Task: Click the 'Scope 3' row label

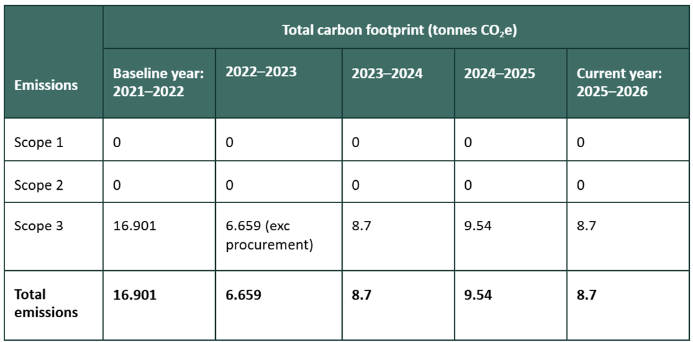Action: [x=39, y=226]
